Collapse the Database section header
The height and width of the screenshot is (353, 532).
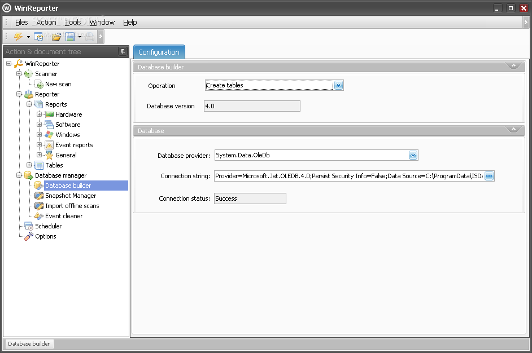pyautogui.click(x=514, y=129)
